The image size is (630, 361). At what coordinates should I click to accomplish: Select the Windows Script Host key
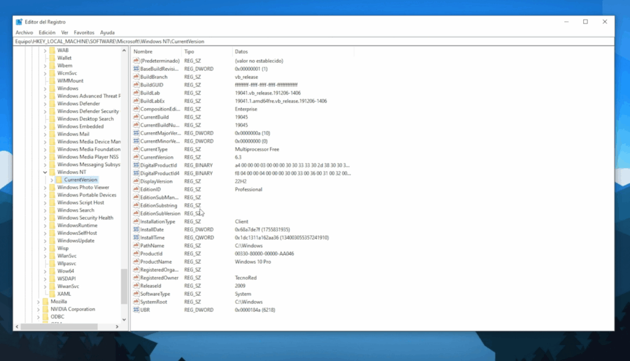[x=81, y=202]
